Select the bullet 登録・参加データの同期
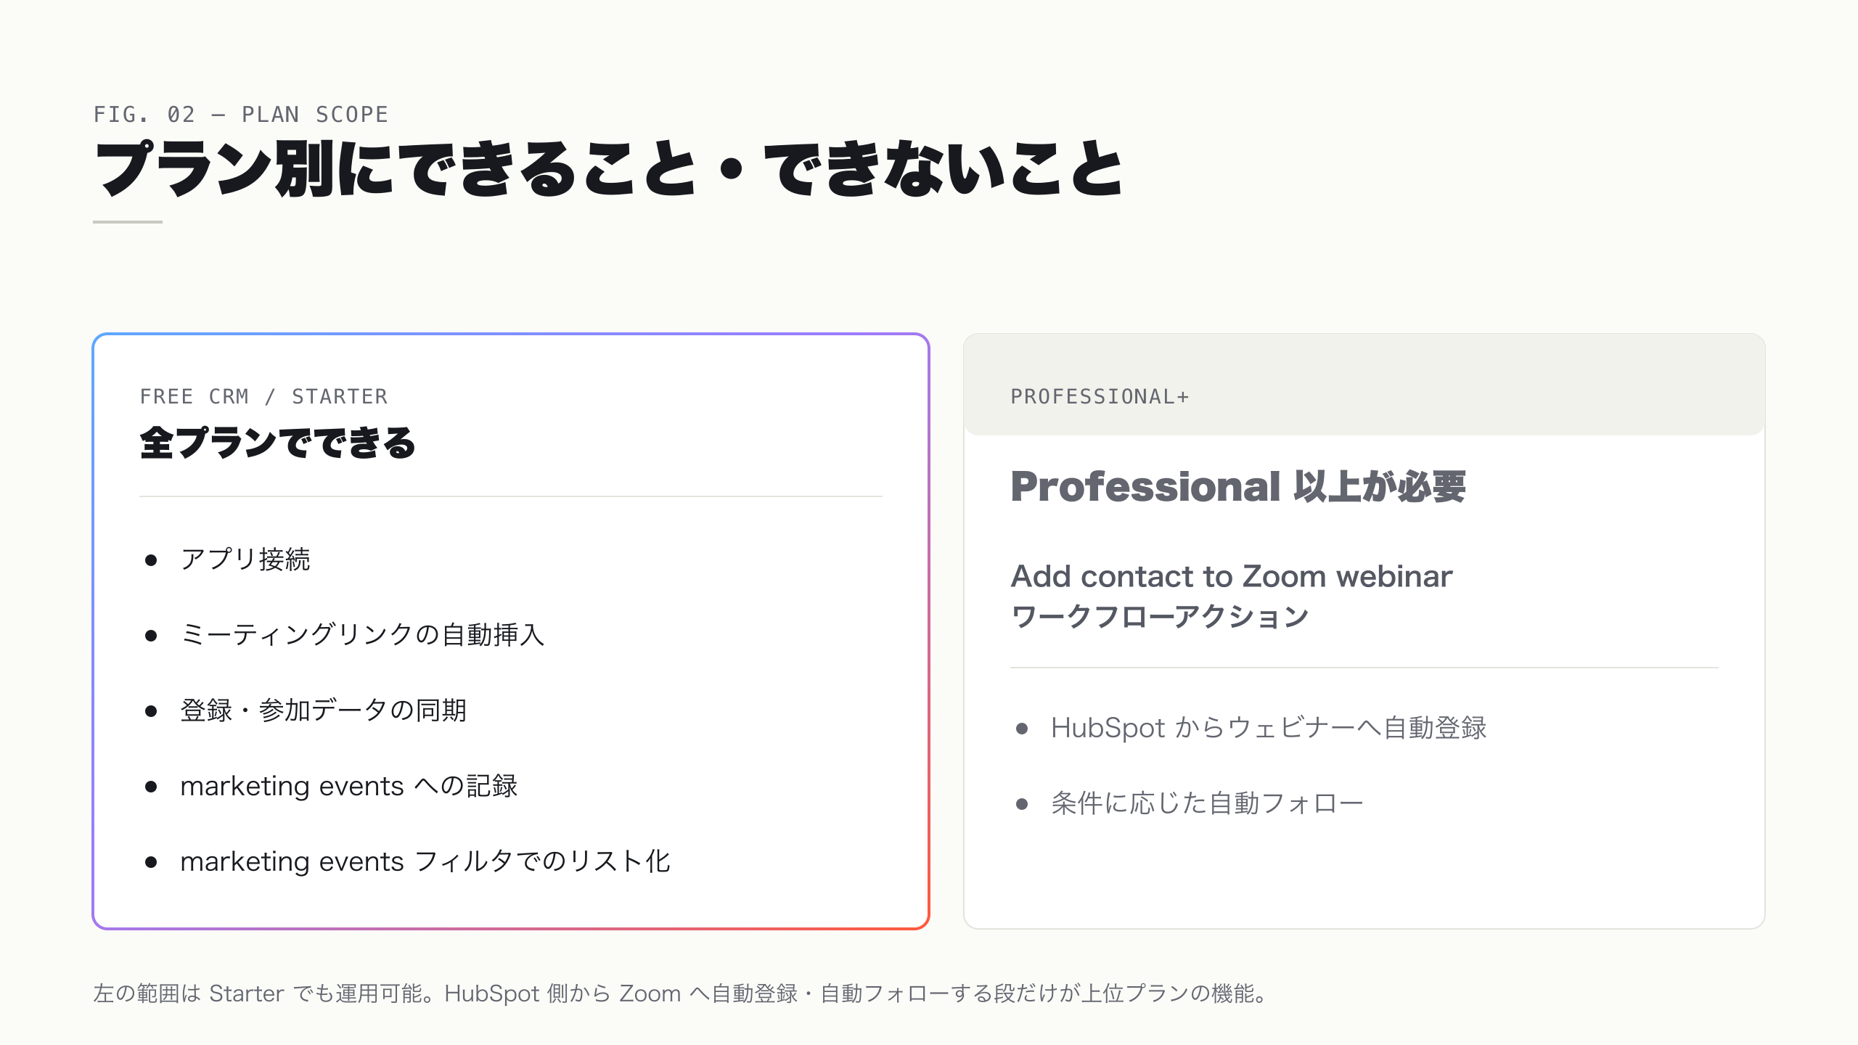 pos(323,710)
